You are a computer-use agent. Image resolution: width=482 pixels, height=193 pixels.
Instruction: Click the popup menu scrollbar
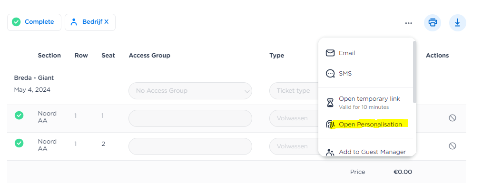414,71
